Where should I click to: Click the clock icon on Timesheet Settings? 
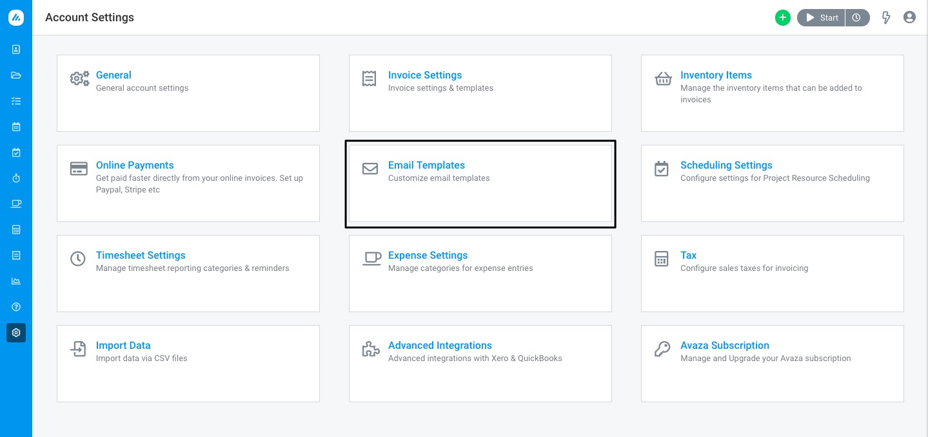pos(77,259)
